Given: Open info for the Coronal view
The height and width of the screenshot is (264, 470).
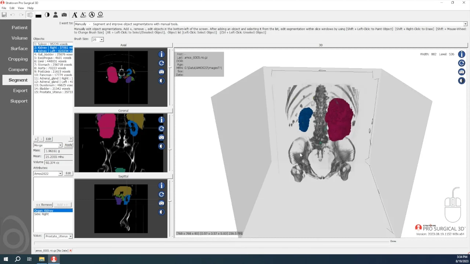Looking at the screenshot, I should tap(162, 120).
